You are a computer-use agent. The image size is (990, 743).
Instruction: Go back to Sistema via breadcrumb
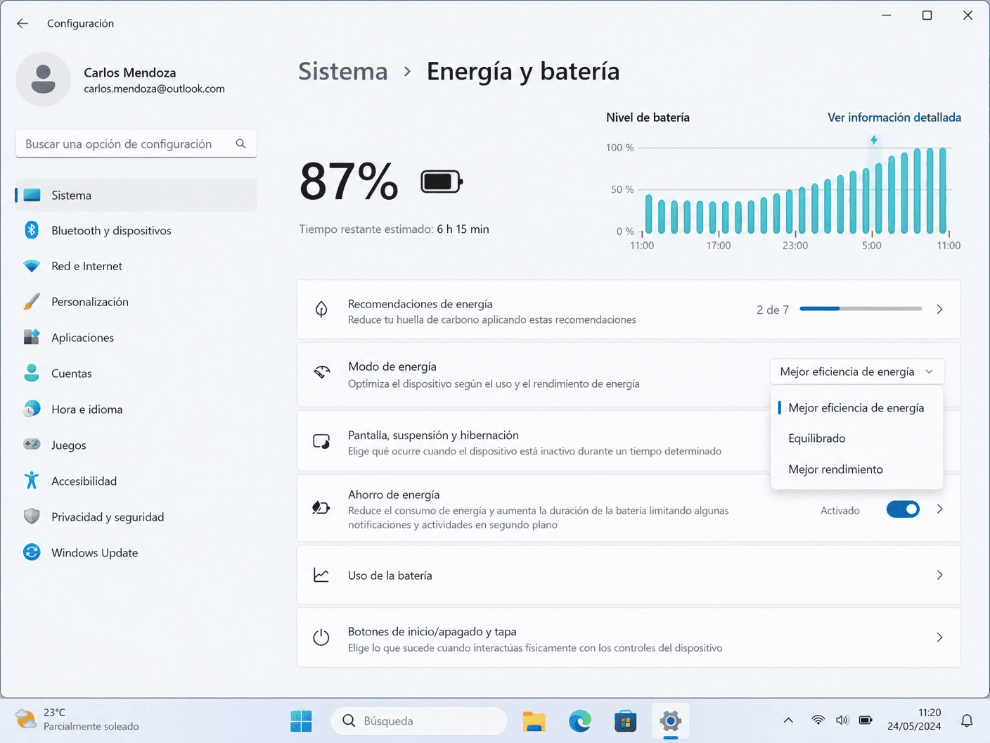(x=343, y=71)
